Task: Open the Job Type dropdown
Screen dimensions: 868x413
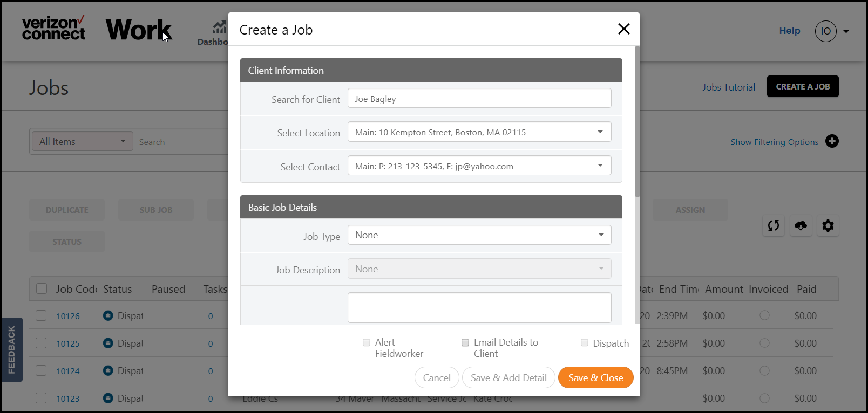Action: tap(479, 235)
